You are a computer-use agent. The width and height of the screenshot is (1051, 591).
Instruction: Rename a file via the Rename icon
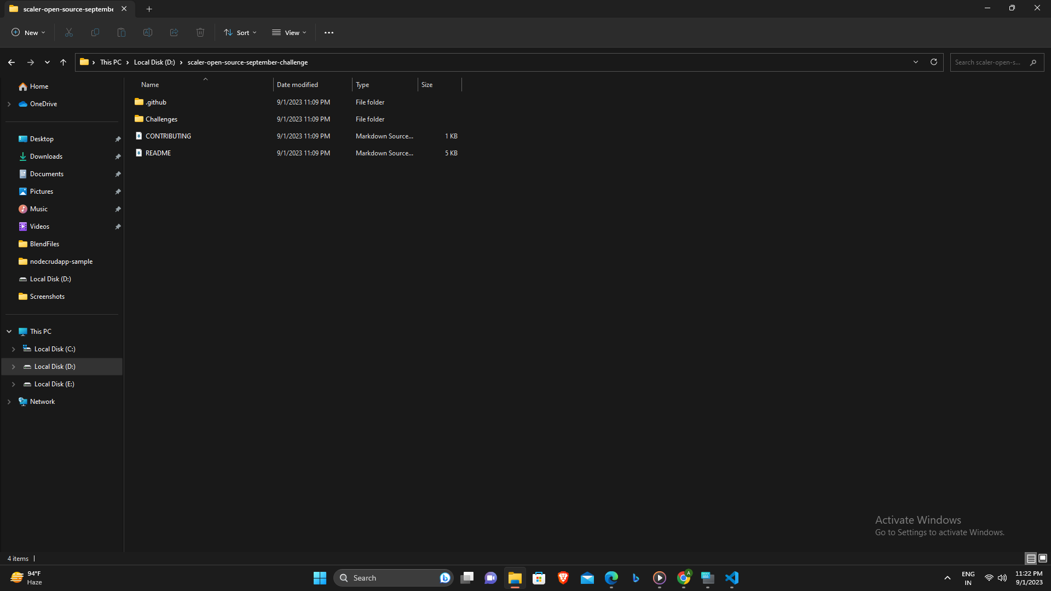(x=147, y=32)
